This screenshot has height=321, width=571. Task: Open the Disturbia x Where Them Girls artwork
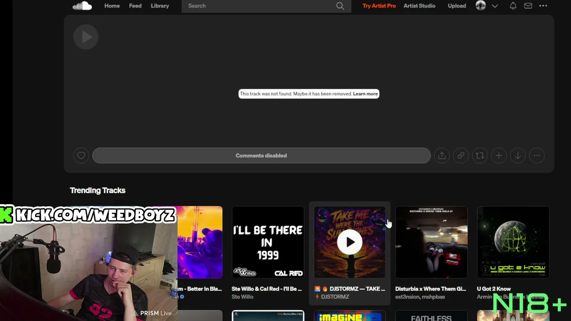tap(431, 242)
